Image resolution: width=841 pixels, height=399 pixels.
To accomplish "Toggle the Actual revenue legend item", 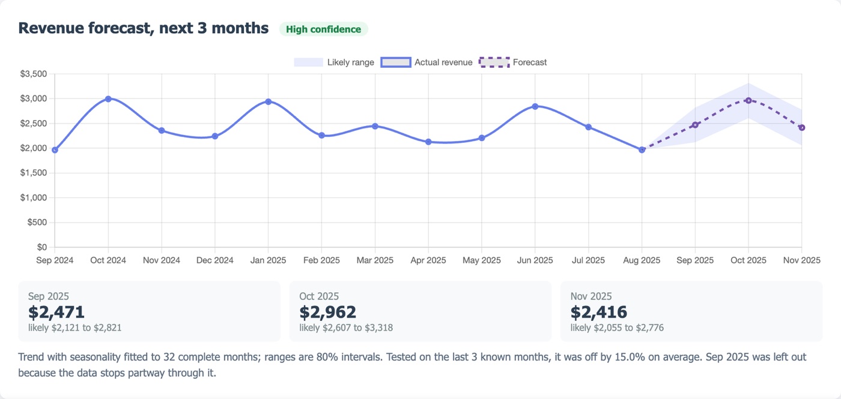I will 427,62.
